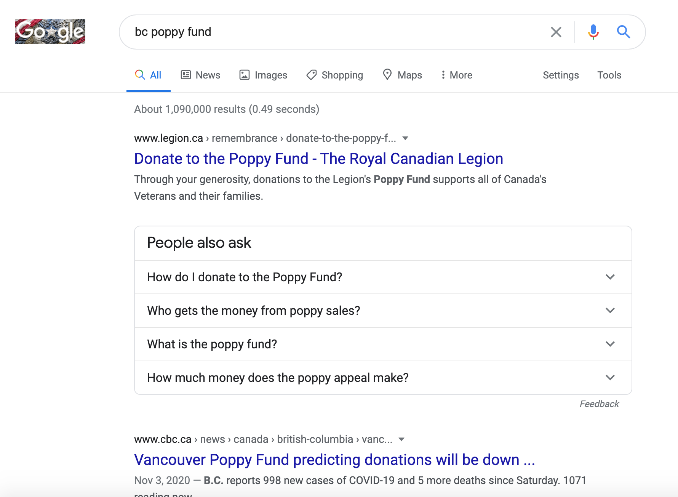This screenshot has height=497, width=678.
Task: Click the blue magnifying glass search icon
Action: (623, 32)
